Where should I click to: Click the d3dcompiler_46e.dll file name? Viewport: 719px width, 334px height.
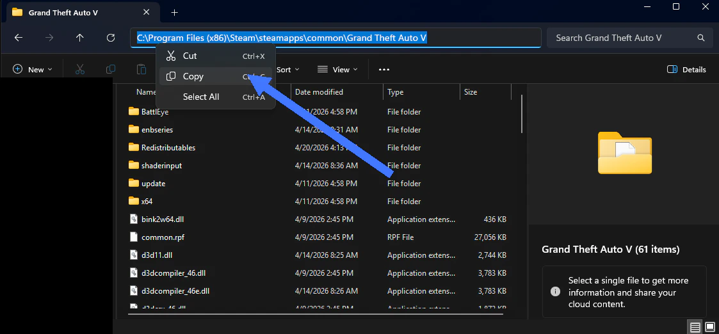175,291
